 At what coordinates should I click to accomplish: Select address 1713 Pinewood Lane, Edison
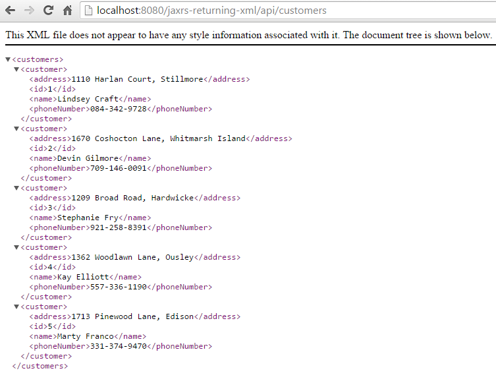click(x=132, y=316)
